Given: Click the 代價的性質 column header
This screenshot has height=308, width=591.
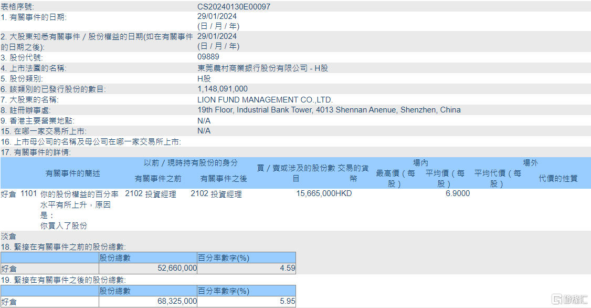Looking at the screenshot, I should 558,179.
